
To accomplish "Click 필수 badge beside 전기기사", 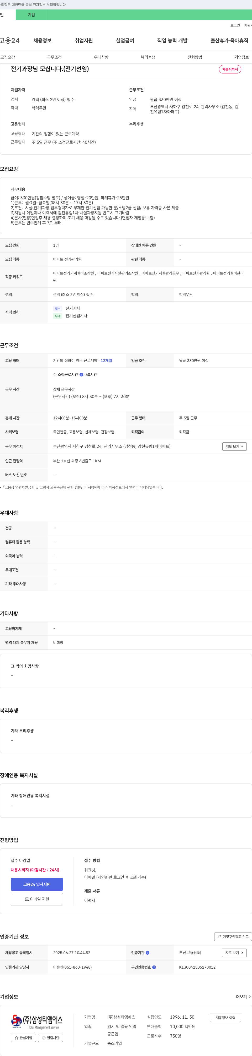I will point(57,309).
